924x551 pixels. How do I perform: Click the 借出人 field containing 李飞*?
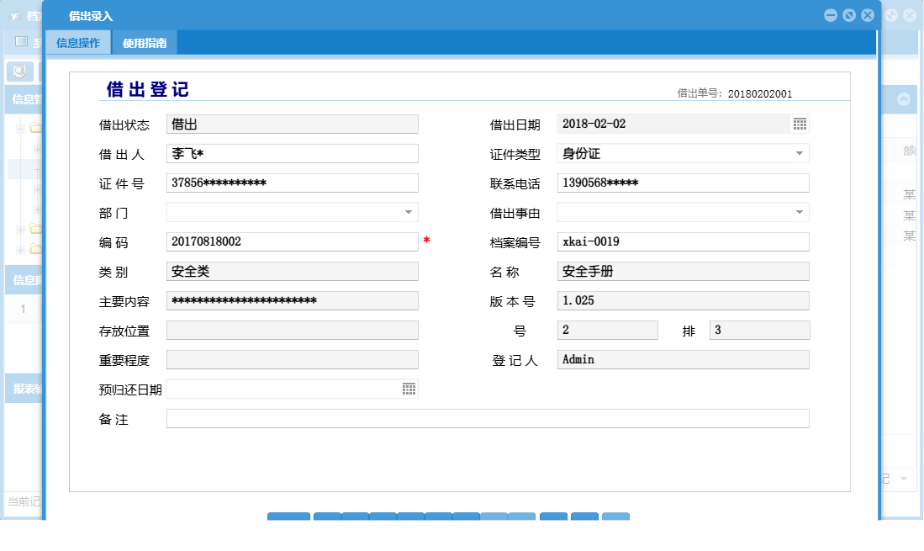click(293, 153)
